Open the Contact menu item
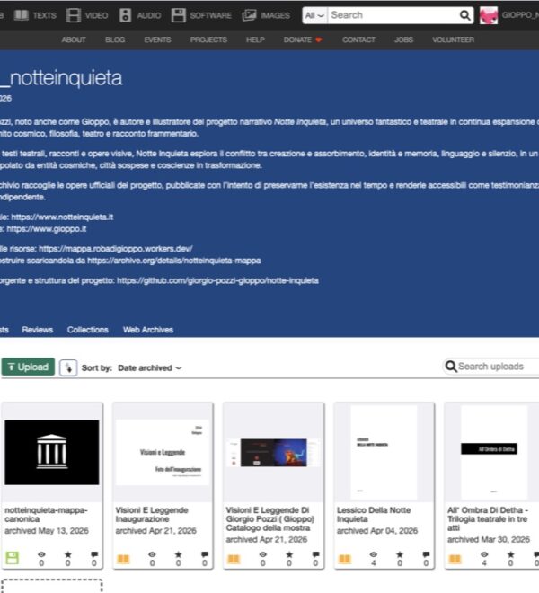This screenshot has height=593, width=539. [358, 40]
